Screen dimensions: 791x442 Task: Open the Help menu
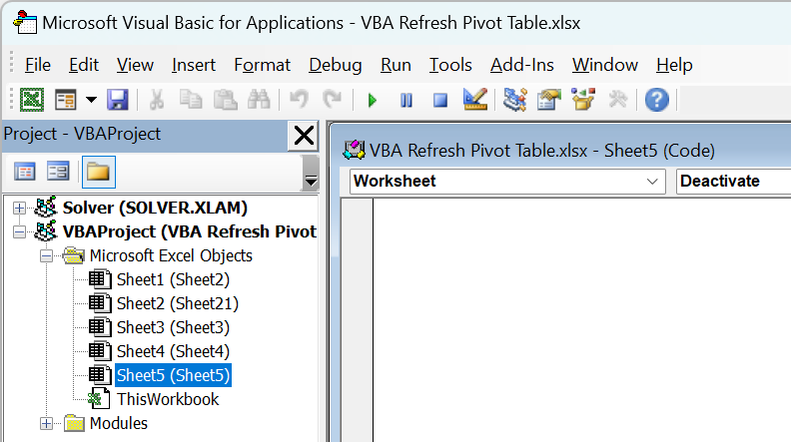pyautogui.click(x=674, y=65)
